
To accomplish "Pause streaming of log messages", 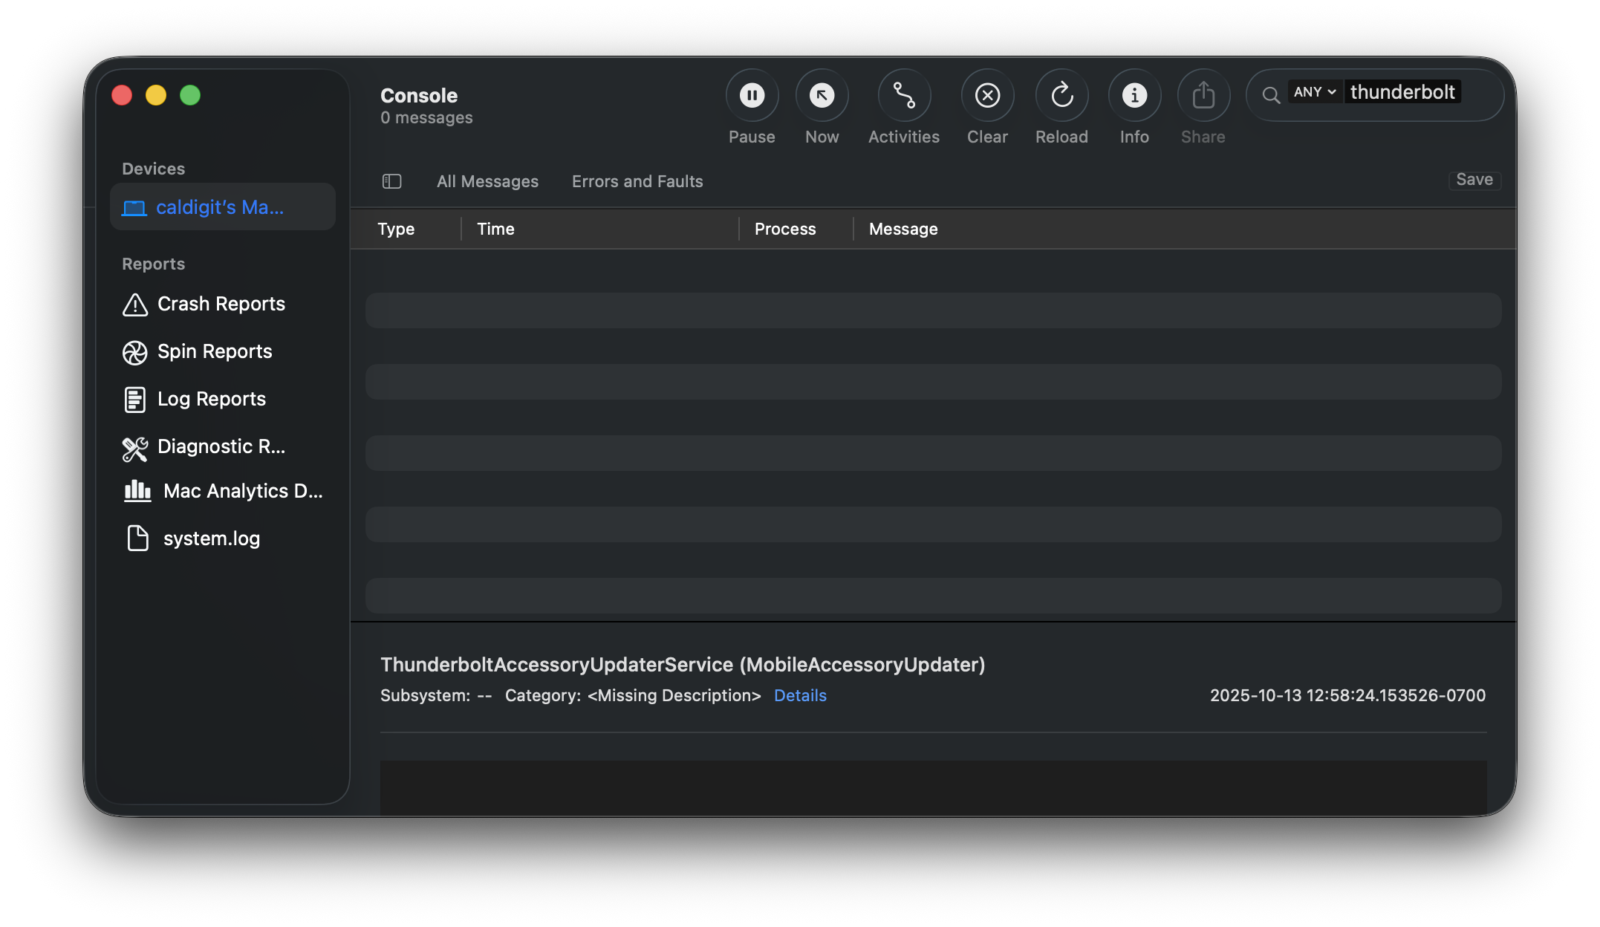I will tap(752, 95).
